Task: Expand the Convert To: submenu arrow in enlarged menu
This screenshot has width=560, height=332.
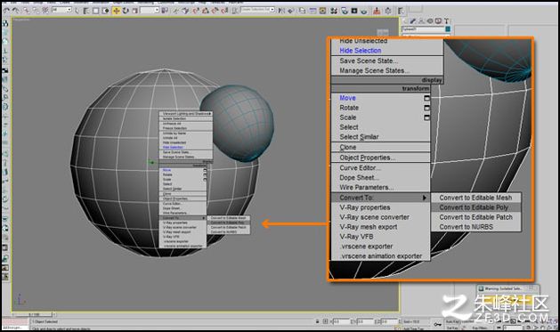Action: point(425,198)
